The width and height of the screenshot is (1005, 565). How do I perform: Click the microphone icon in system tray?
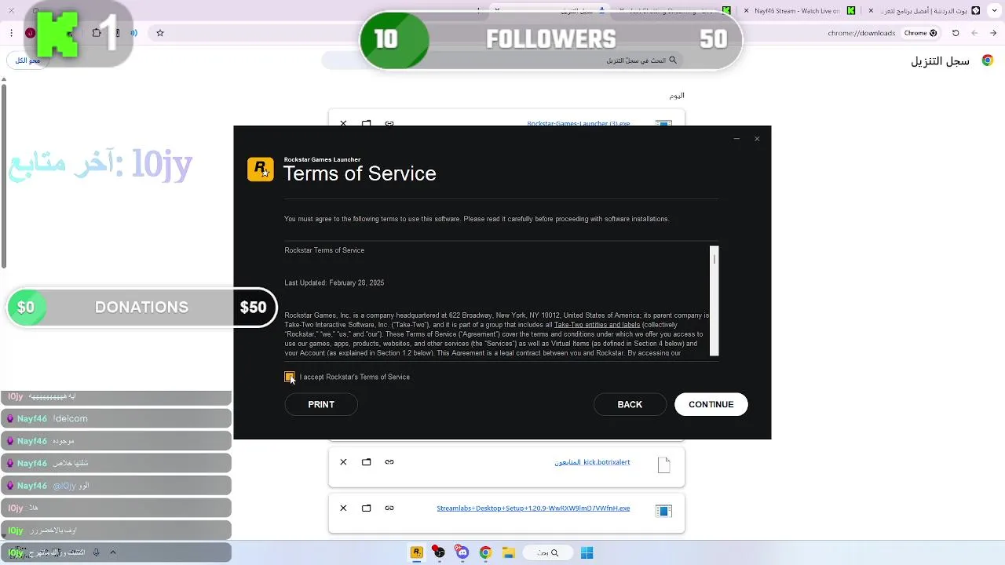(96, 552)
